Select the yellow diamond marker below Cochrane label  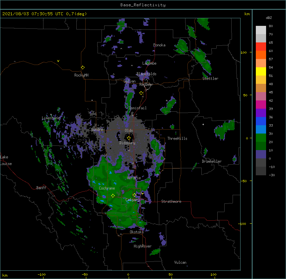[x=113, y=196]
